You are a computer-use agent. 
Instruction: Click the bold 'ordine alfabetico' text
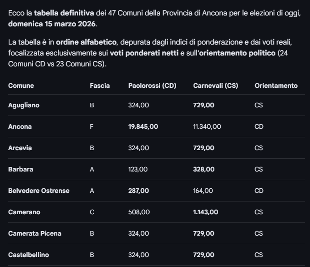[86, 42]
